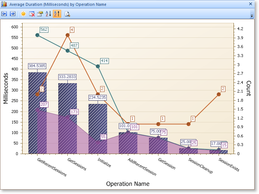The width and height of the screenshot is (259, 194).
Task: Click the forward navigation arrow icon
Action: (12, 14)
